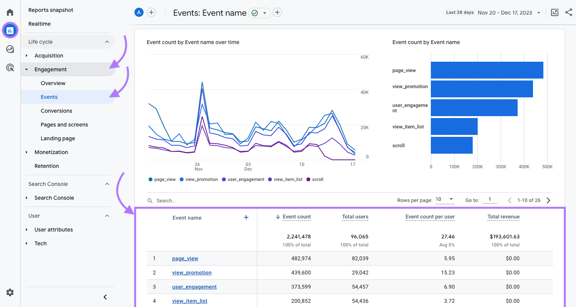This screenshot has height=307, width=576.
Task: Toggle view_item_list in the chart legend
Action: 285,179
